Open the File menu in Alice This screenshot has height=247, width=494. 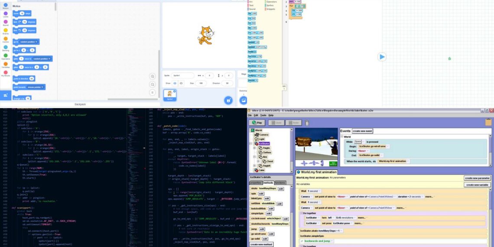coord(250,115)
